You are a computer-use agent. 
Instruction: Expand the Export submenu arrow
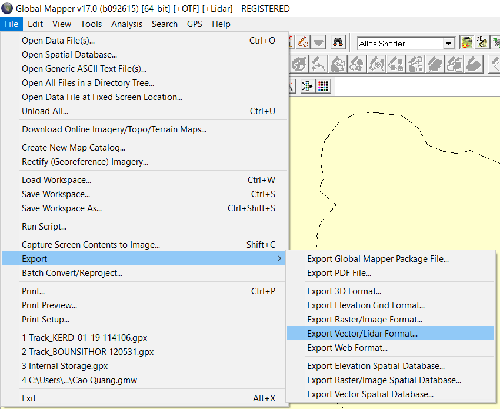click(x=279, y=258)
